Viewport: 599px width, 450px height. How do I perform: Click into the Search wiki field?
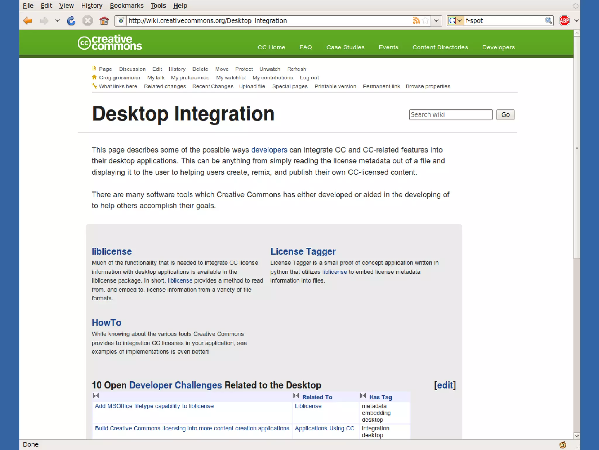tap(450, 114)
